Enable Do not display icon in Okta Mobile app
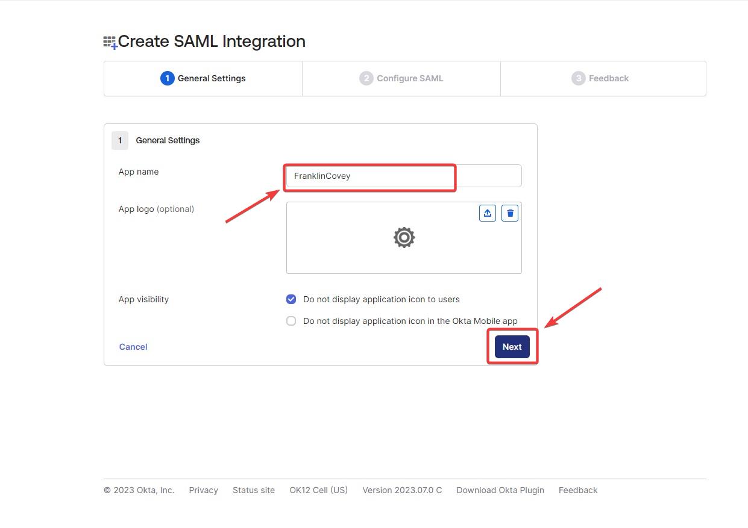 (x=291, y=321)
